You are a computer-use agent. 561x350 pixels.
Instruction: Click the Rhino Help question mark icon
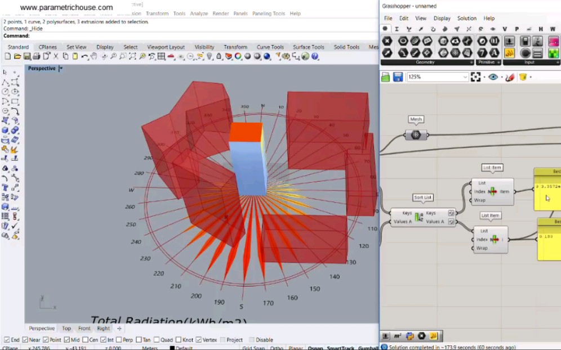point(315,56)
